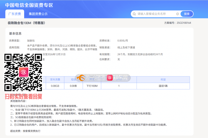Image resolution: width=208 pixels, height=138 pixels.
Task: Open the 集团资费公示 tab
Action: (x=38, y=14)
